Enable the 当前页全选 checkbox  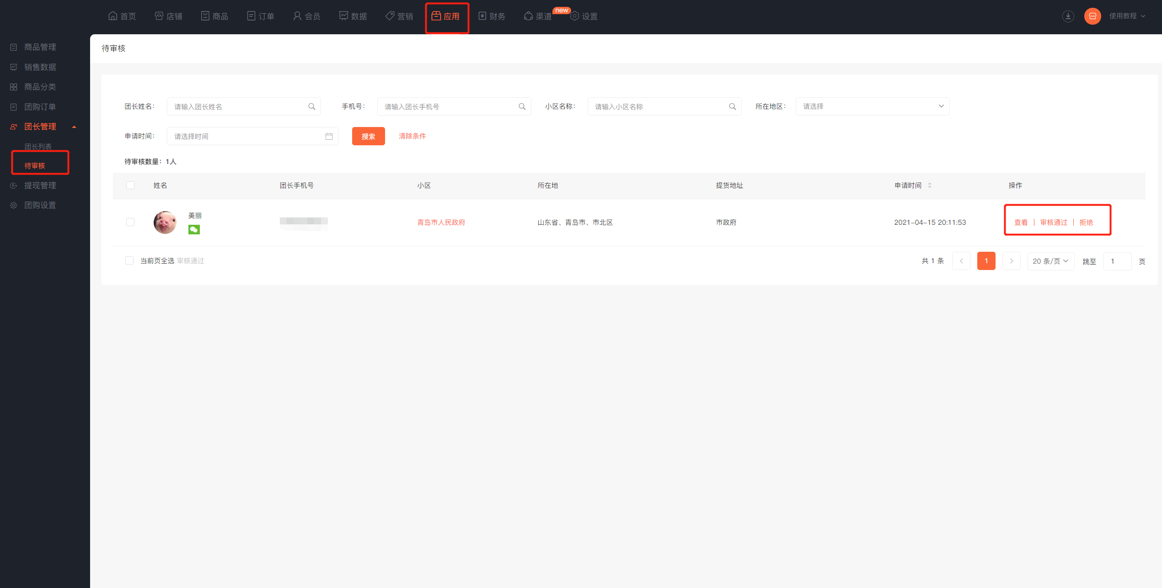[129, 260]
